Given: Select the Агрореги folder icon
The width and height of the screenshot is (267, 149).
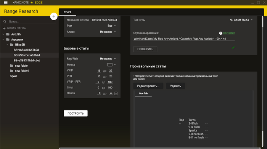Looking at the screenshot, I should pos(8,40).
